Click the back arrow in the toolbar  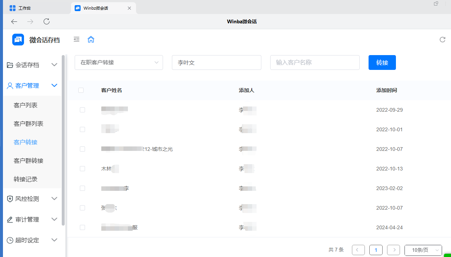tap(14, 21)
